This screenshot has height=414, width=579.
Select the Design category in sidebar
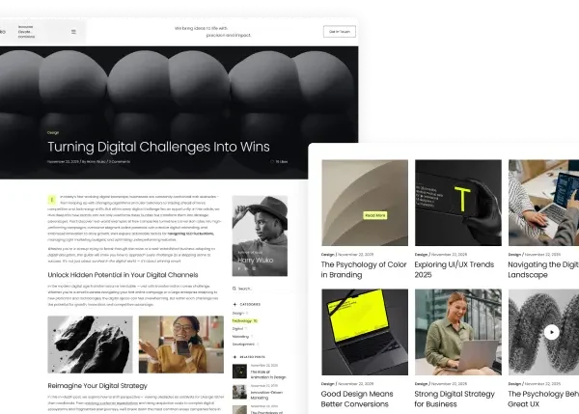pos(238,314)
